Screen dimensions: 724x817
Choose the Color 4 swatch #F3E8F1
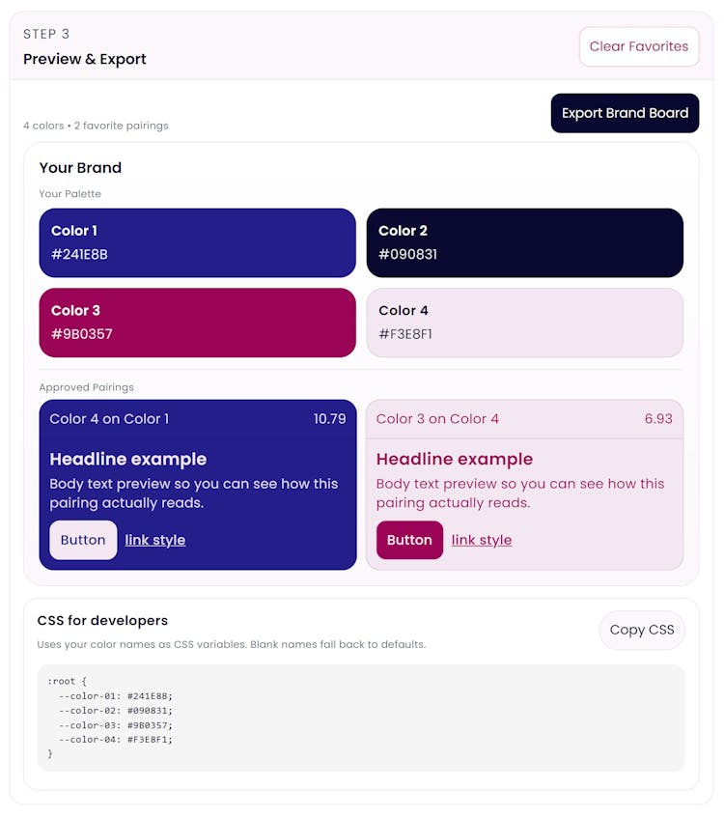[524, 323]
